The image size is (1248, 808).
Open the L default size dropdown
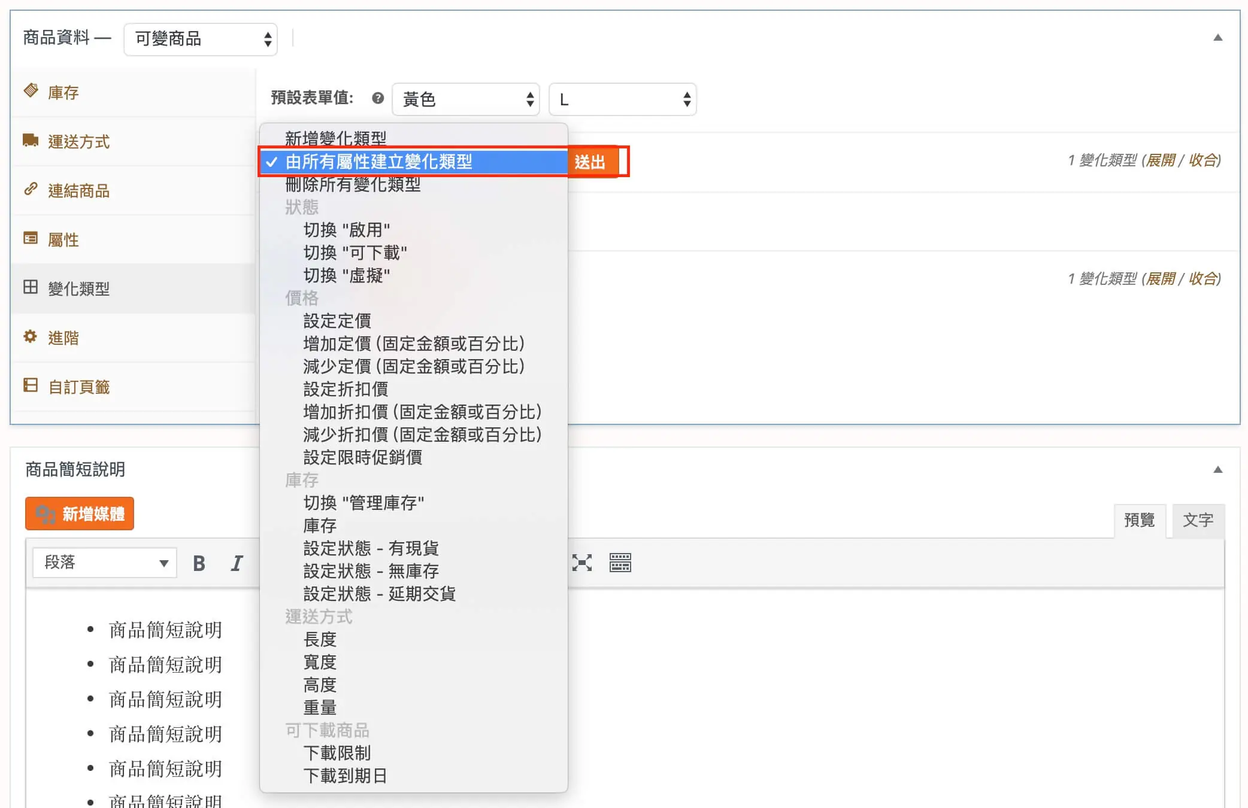point(623,99)
